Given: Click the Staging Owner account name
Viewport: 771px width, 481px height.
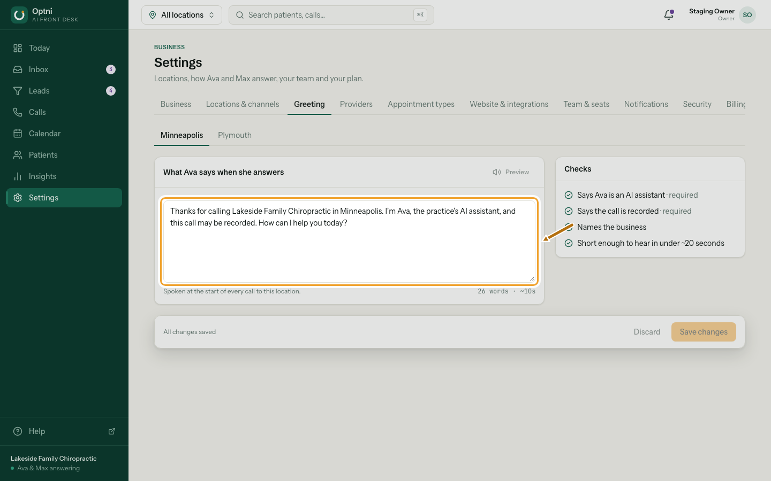Looking at the screenshot, I should tap(712, 11).
